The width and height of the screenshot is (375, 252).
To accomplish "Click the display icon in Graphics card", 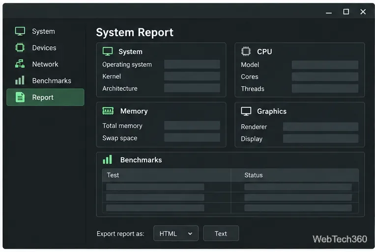I will click(246, 111).
